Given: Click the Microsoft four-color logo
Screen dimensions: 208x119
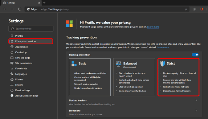Looking at the screenshot, I should click(69, 24).
